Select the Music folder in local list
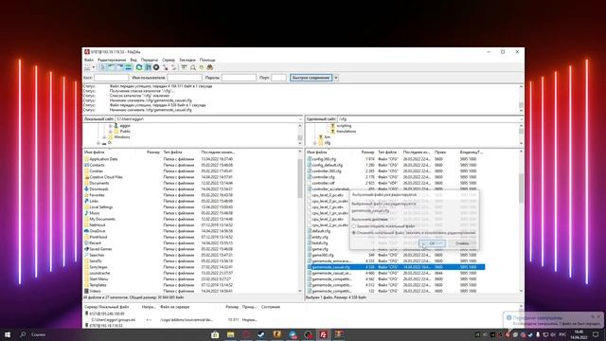The height and width of the screenshot is (341, 606). 95,213
